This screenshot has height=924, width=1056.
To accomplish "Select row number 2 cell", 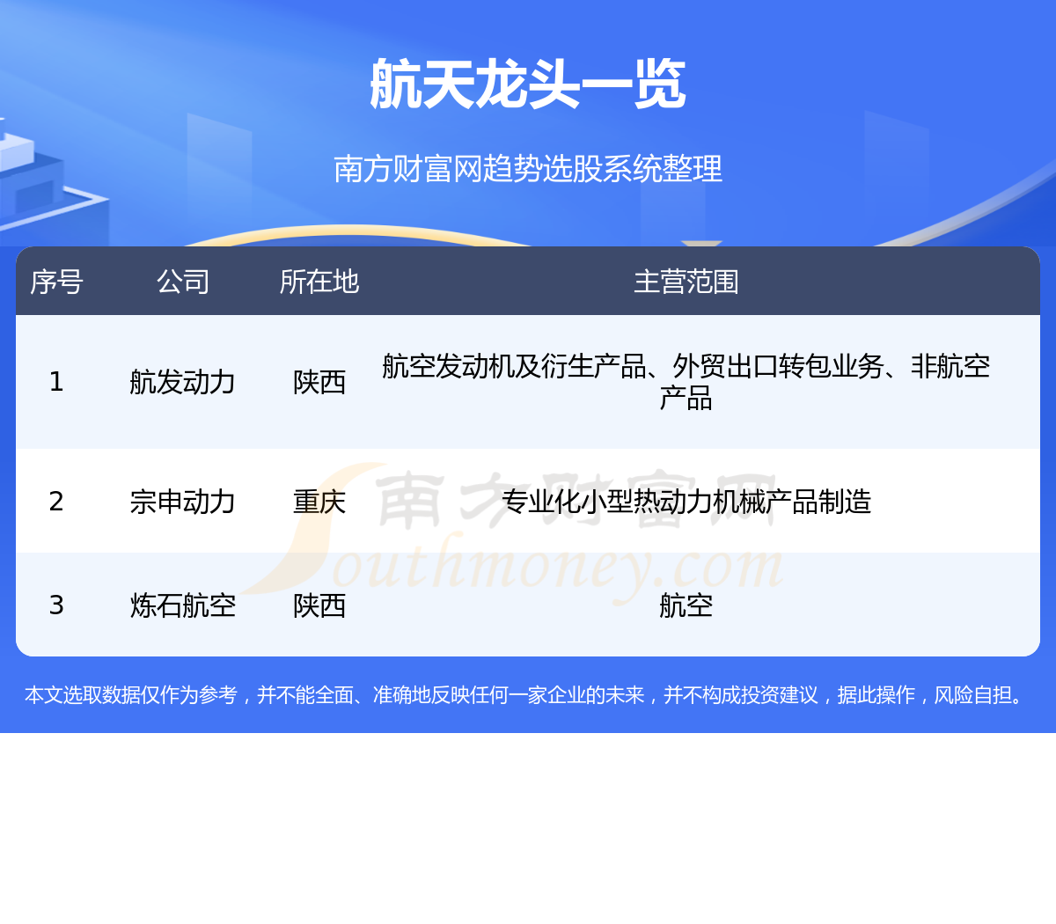I will 56,502.
